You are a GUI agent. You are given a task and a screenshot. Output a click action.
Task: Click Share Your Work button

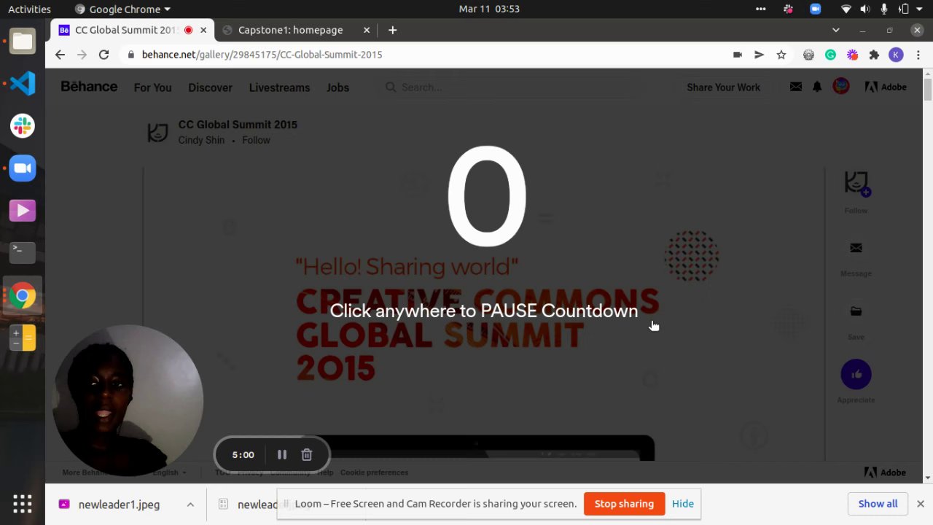pyautogui.click(x=723, y=87)
